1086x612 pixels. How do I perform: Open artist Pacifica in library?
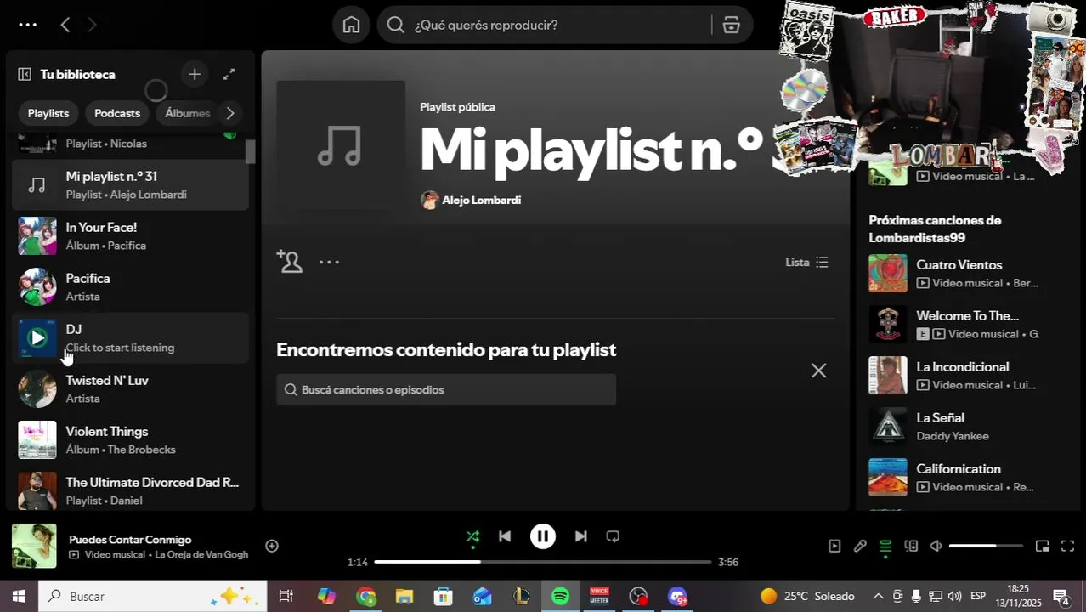[x=130, y=287]
